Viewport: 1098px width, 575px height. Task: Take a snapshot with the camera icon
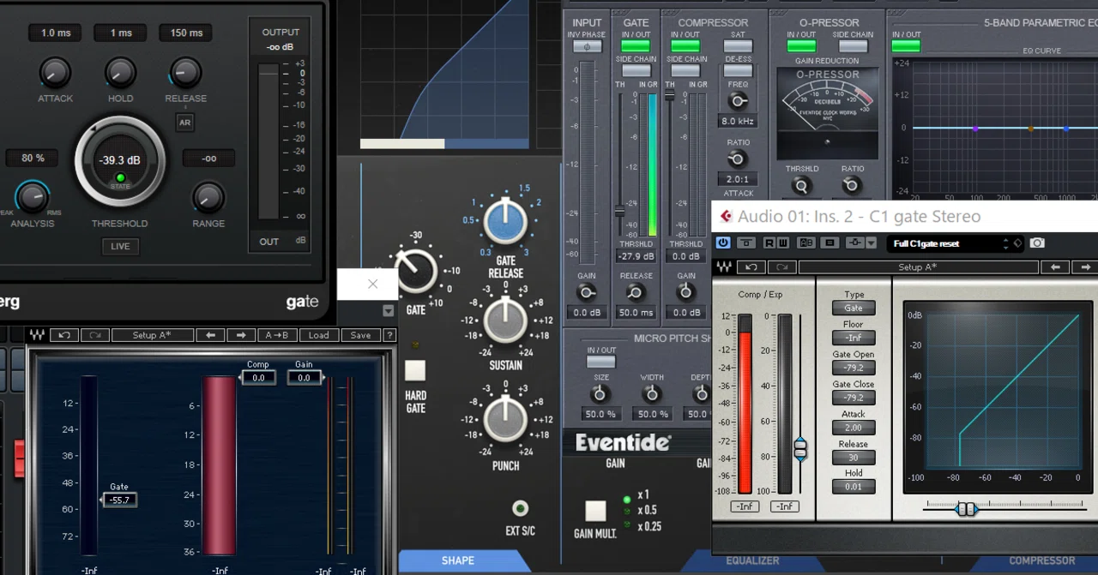coord(1037,243)
